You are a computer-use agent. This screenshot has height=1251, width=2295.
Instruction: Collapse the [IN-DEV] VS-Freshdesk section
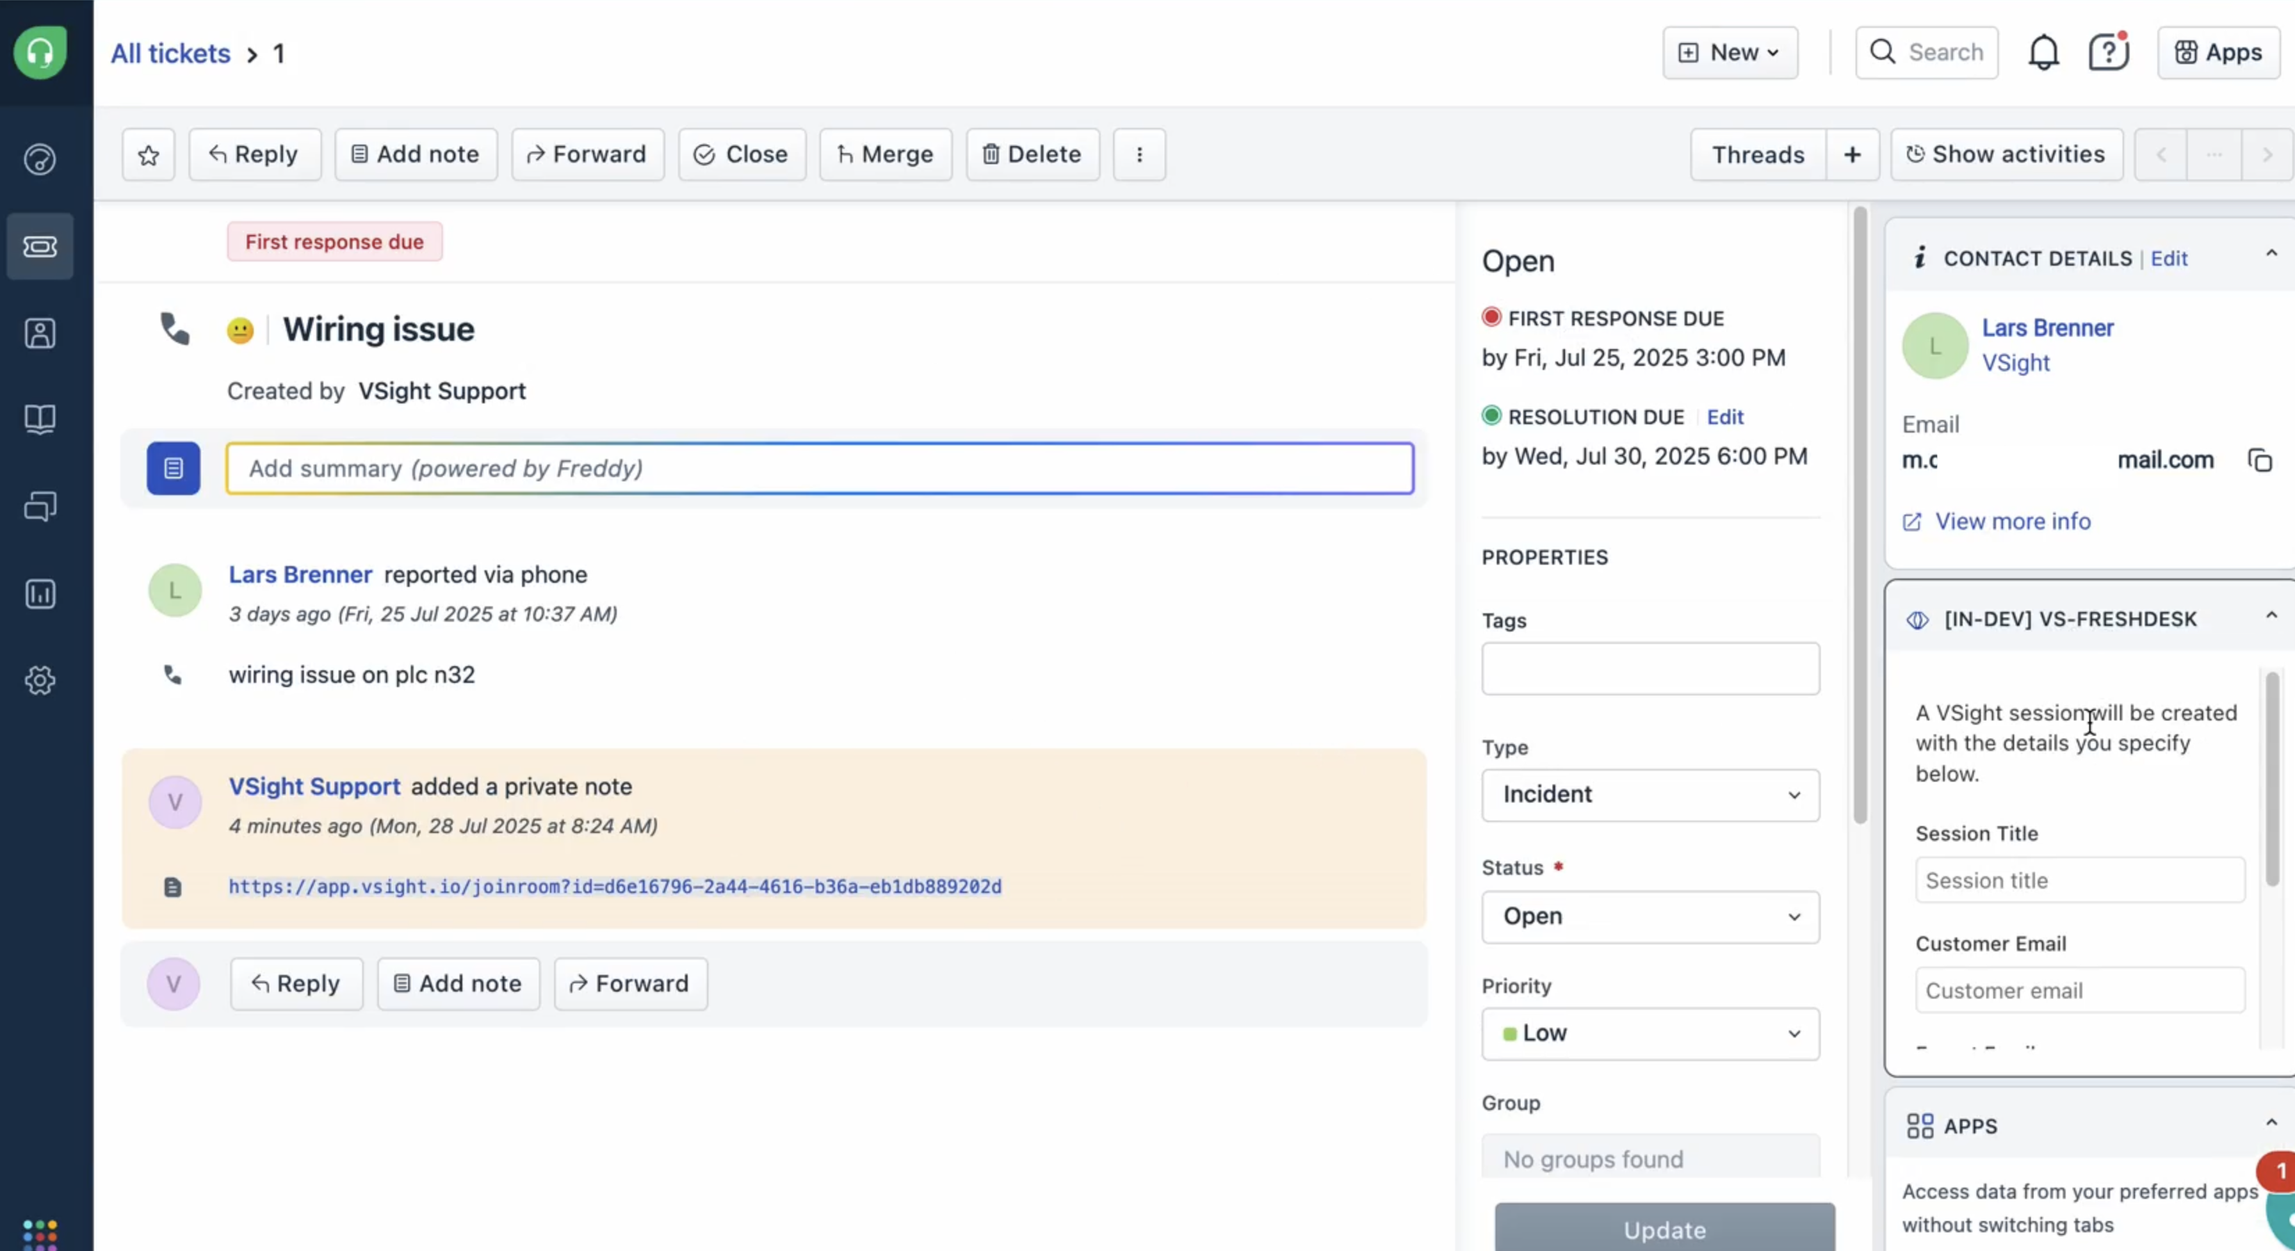[2271, 615]
